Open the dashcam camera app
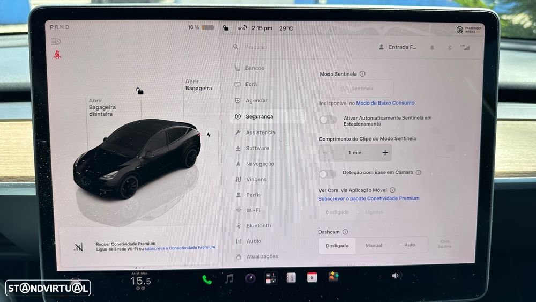The height and width of the screenshot is (302, 536). (250, 278)
